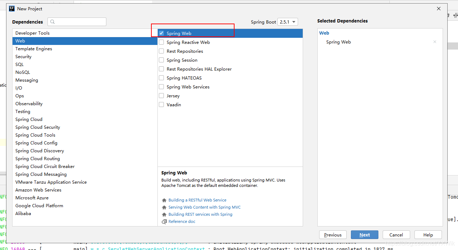Select the Messaging category
The image size is (458, 250).
(85, 80)
